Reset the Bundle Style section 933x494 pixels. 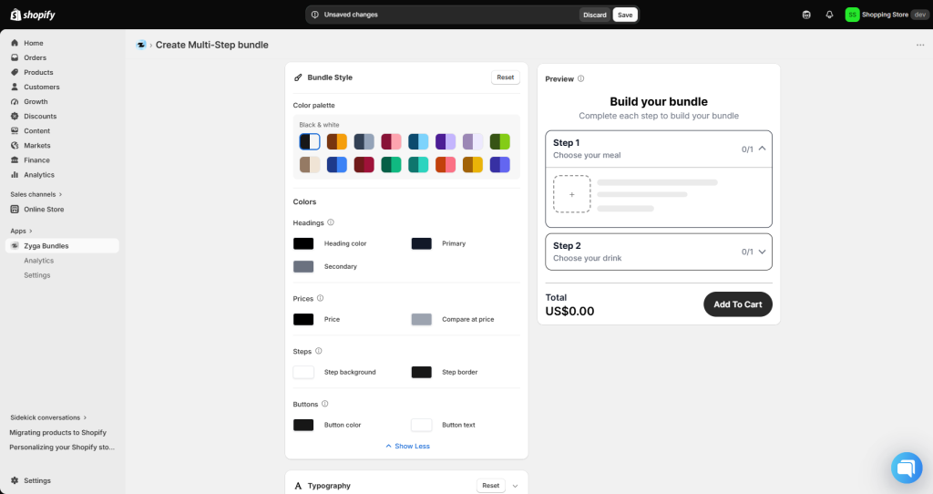coord(505,77)
